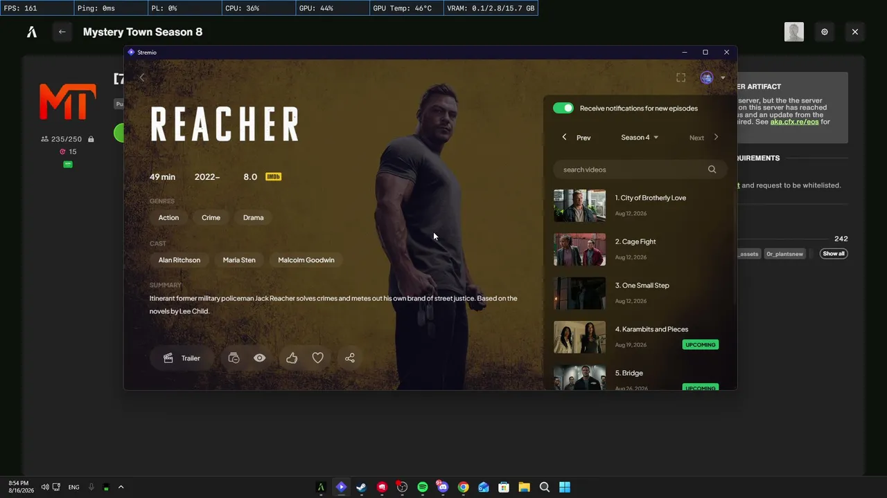Open Microsoft Store from the taskbar
Image resolution: width=887 pixels, height=498 pixels.
(x=504, y=487)
